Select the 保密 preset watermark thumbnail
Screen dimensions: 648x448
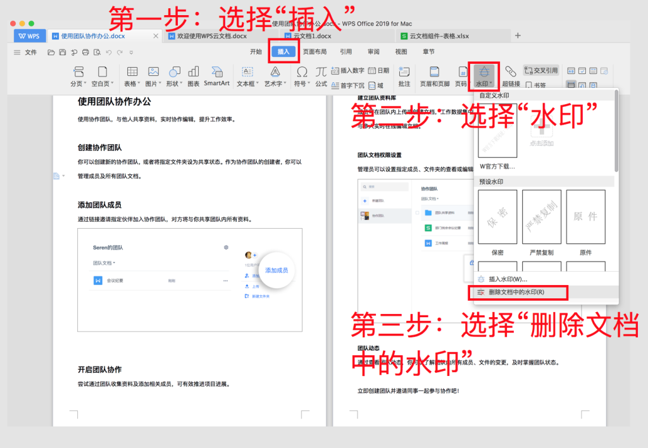[x=497, y=217]
